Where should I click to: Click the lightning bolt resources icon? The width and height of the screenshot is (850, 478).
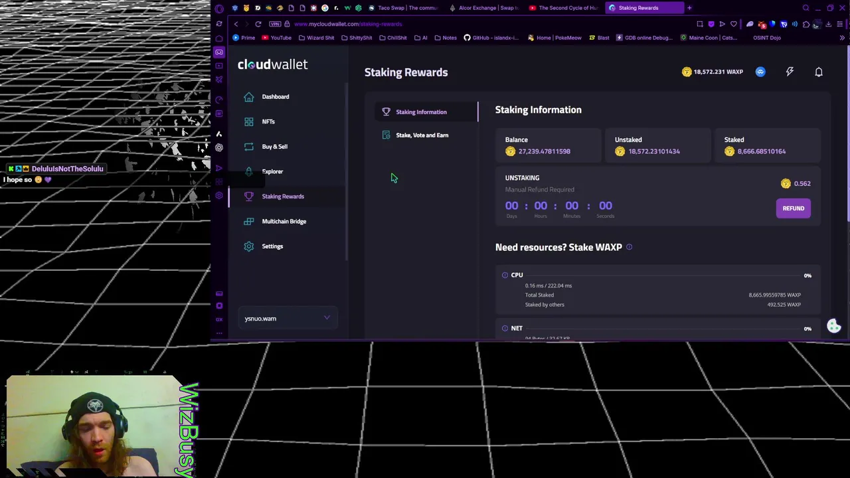(790, 72)
